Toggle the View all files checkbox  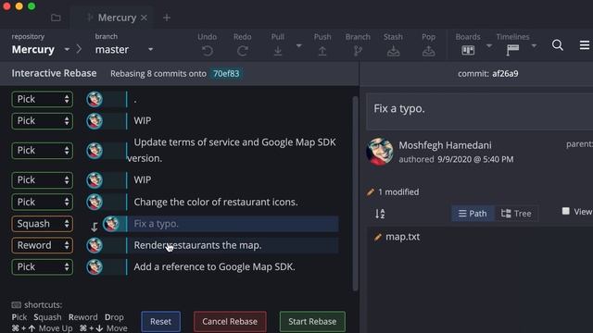click(566, 211)
